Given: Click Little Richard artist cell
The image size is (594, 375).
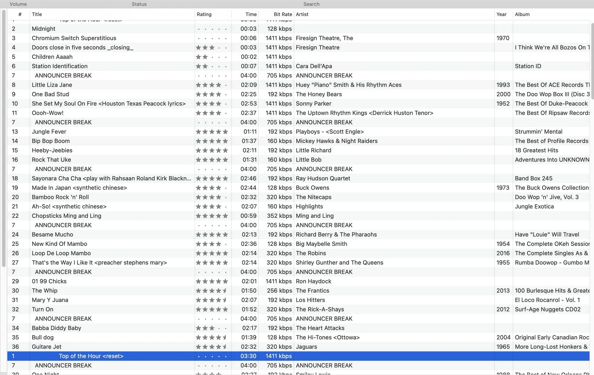Looking at the screenshot, I should (x=314, y=150).
